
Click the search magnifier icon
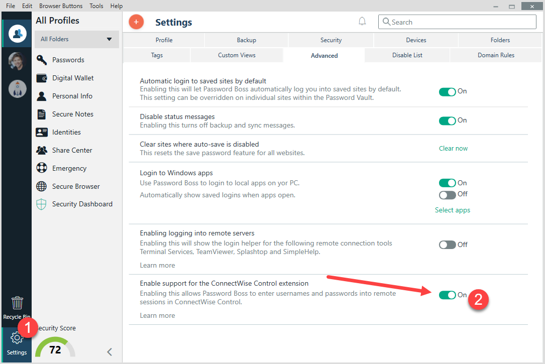[x=386, y=22]
